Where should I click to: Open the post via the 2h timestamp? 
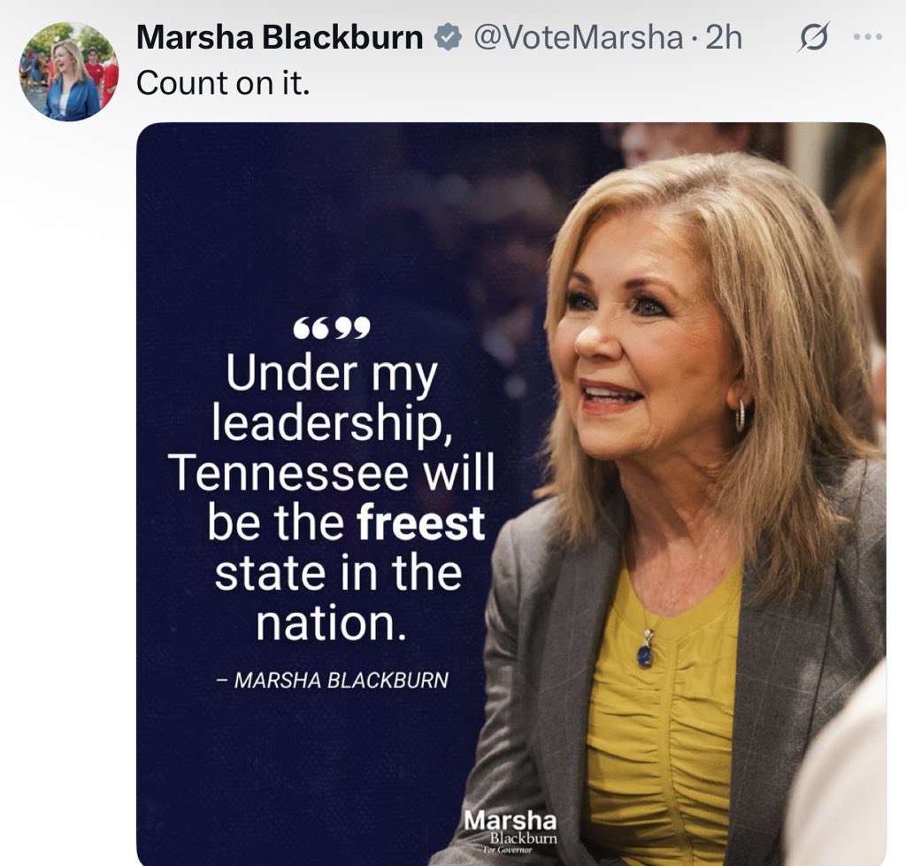(724, 37)
